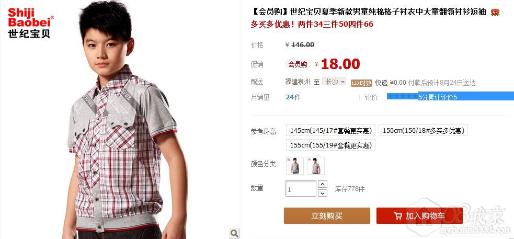This screenshot has height=239, width=514.
Task: Choose the first color thumbnail
Action: [295, 166]
